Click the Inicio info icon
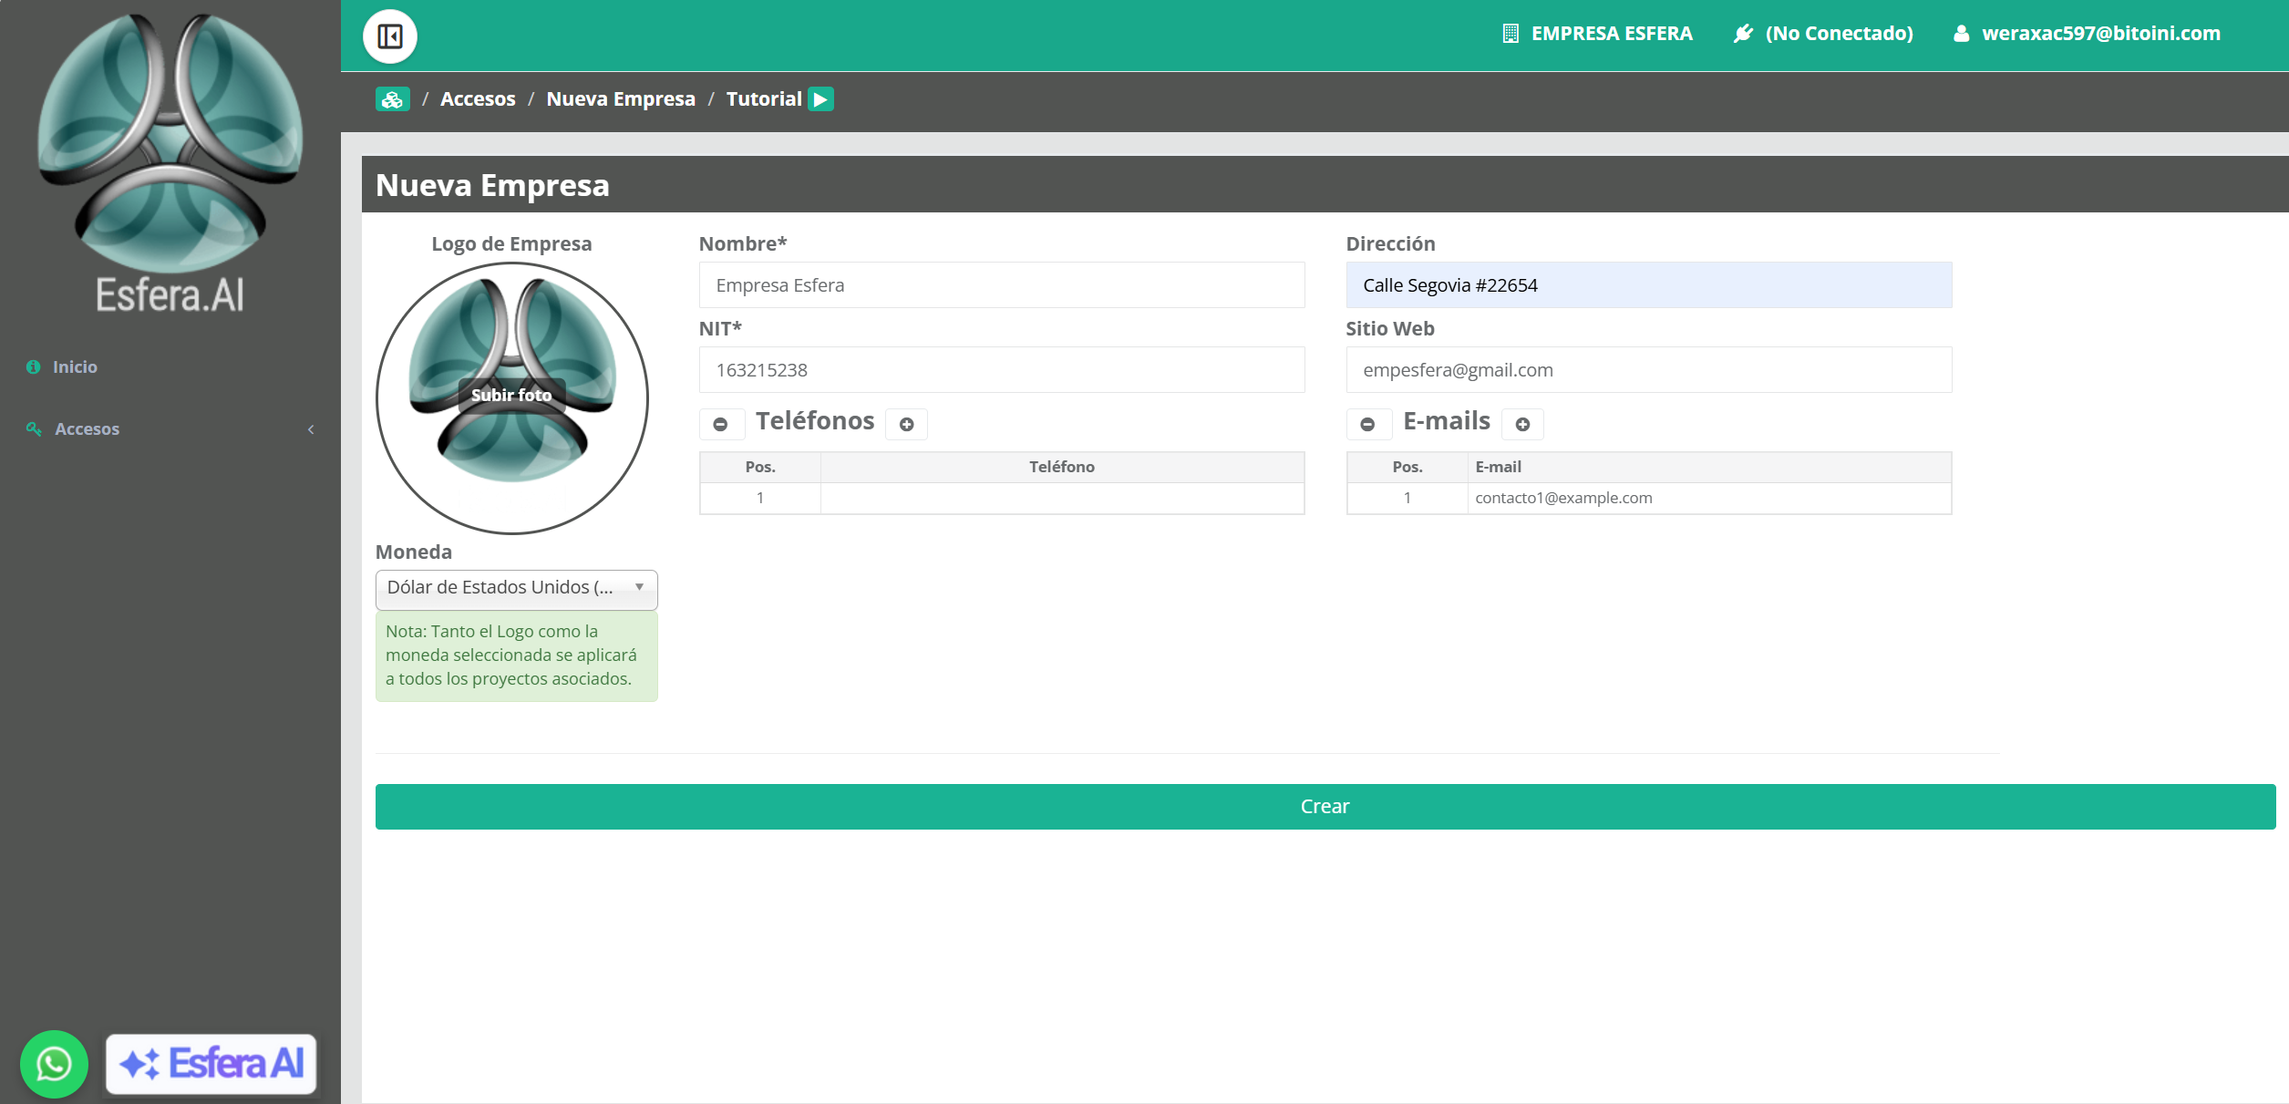 34,367
